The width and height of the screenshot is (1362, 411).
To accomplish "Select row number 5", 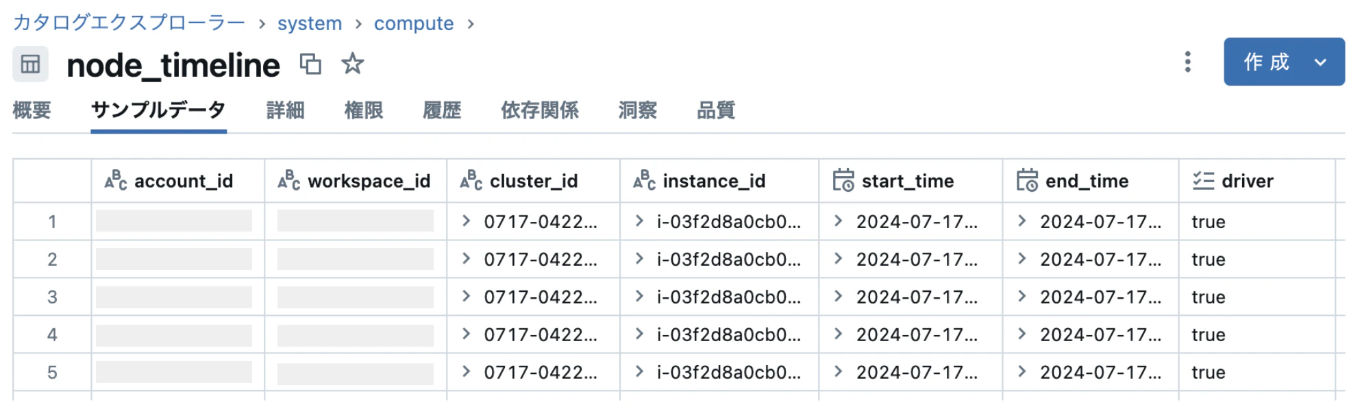I will [52, 372].
